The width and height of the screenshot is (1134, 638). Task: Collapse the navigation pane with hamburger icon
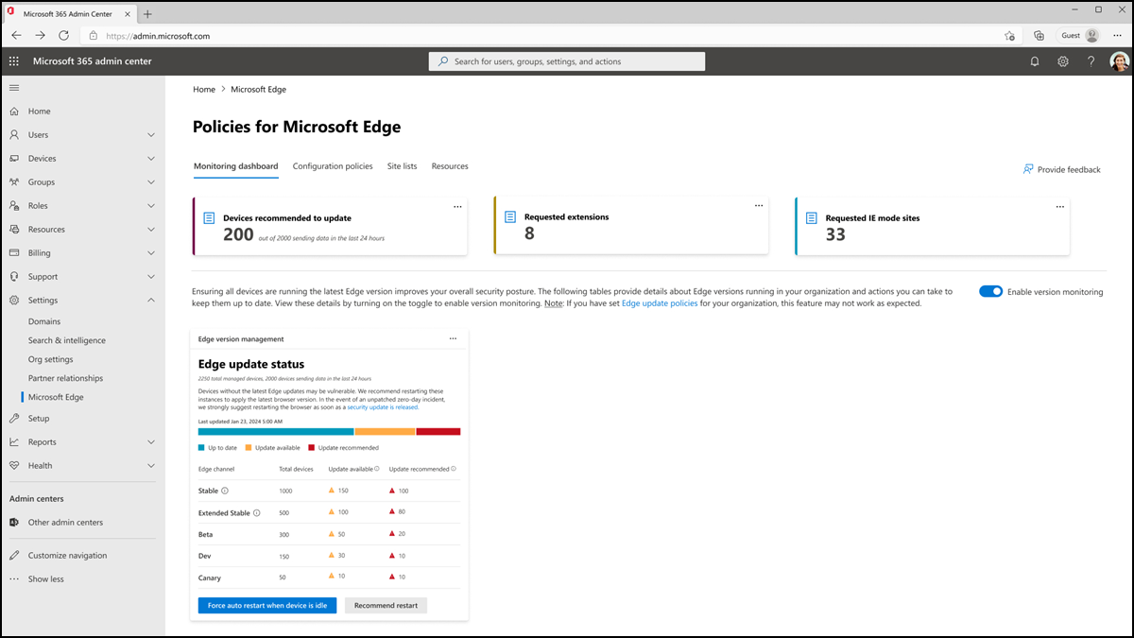(13, 87)
